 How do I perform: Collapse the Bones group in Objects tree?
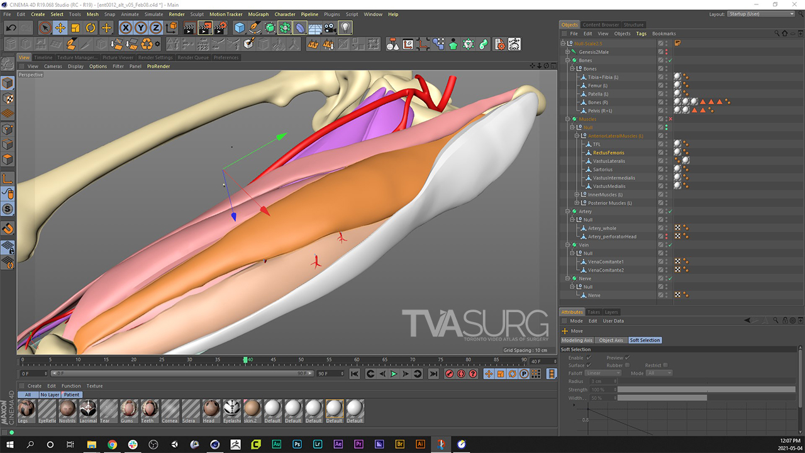tap(567, 60)
